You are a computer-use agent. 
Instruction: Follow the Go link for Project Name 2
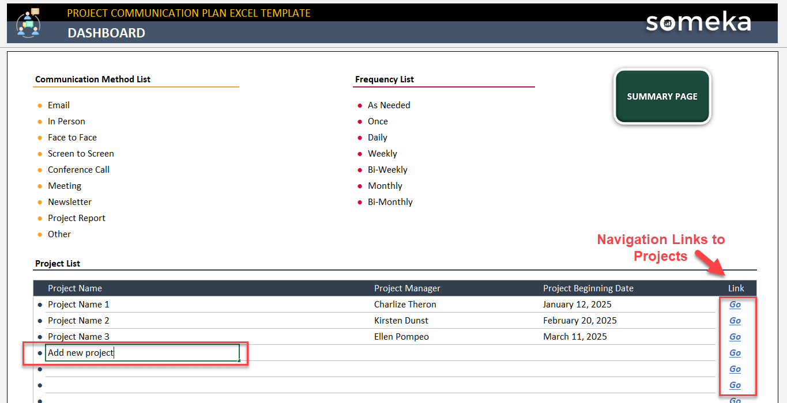(735, 321)
